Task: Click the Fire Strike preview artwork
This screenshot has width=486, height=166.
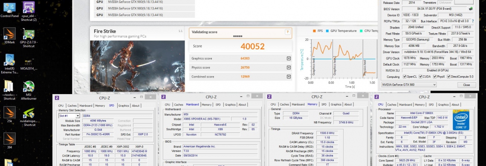Action: coord(137,66)
